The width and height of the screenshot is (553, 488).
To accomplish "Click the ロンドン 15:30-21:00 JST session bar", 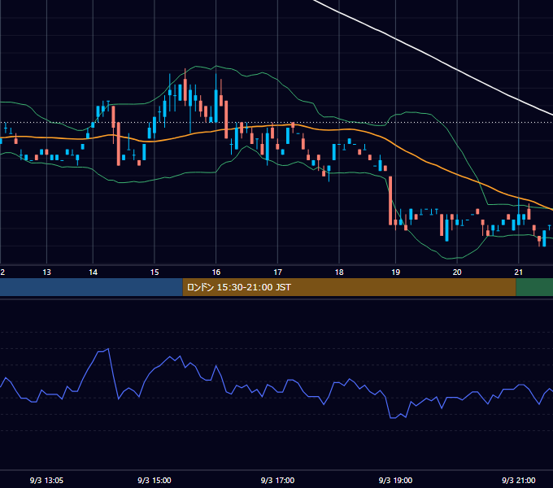I will coord(349,287).
